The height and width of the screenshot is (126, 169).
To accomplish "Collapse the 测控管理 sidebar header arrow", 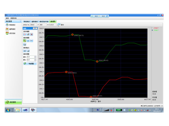I will tap(21, 21).
